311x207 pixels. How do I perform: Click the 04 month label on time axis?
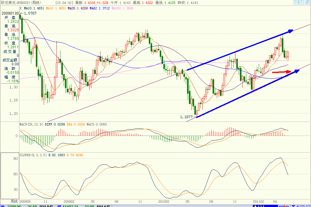click(x=275, y=202)
